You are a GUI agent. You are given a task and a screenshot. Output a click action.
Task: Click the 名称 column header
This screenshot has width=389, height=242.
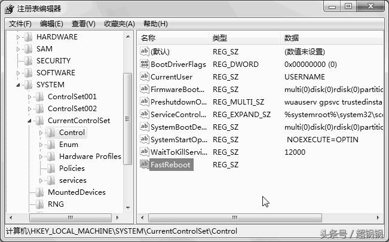point(173,38)
